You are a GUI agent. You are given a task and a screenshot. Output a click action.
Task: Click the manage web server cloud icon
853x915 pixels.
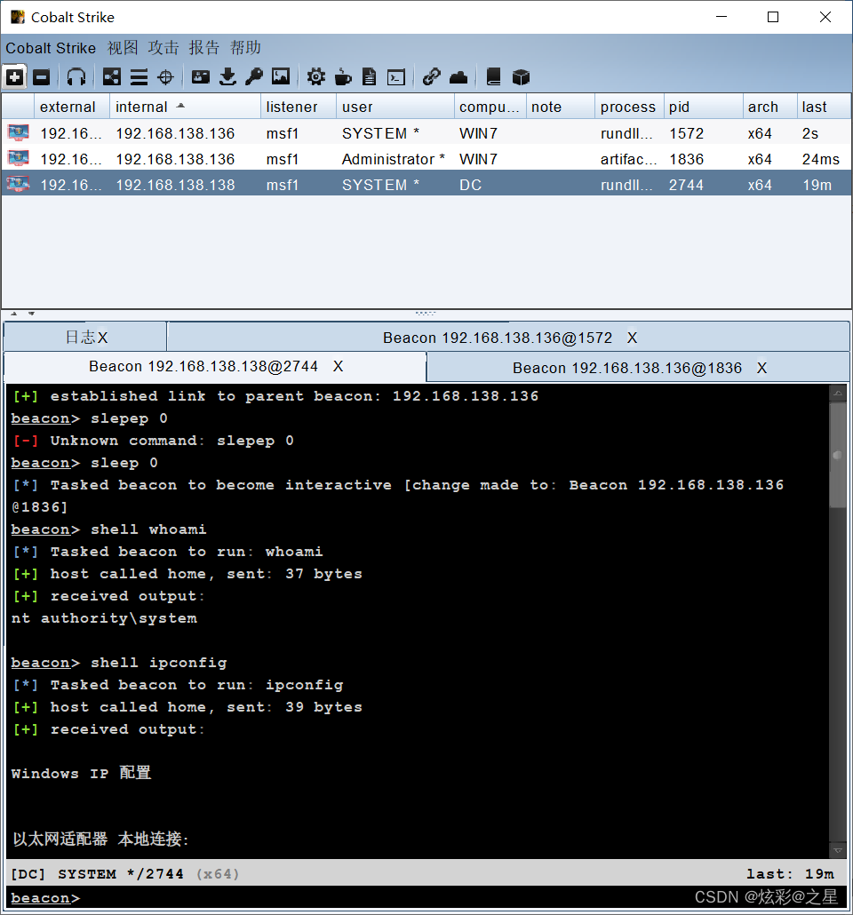coord(458,77)
